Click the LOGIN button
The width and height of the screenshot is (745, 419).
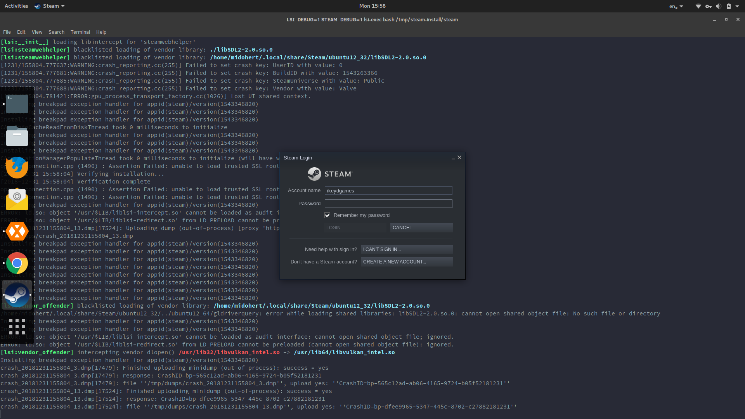(355, 228)
